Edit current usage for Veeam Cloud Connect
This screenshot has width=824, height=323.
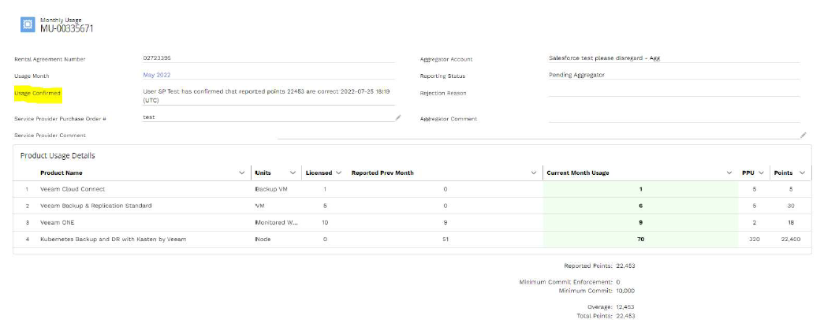coord(640,189)
